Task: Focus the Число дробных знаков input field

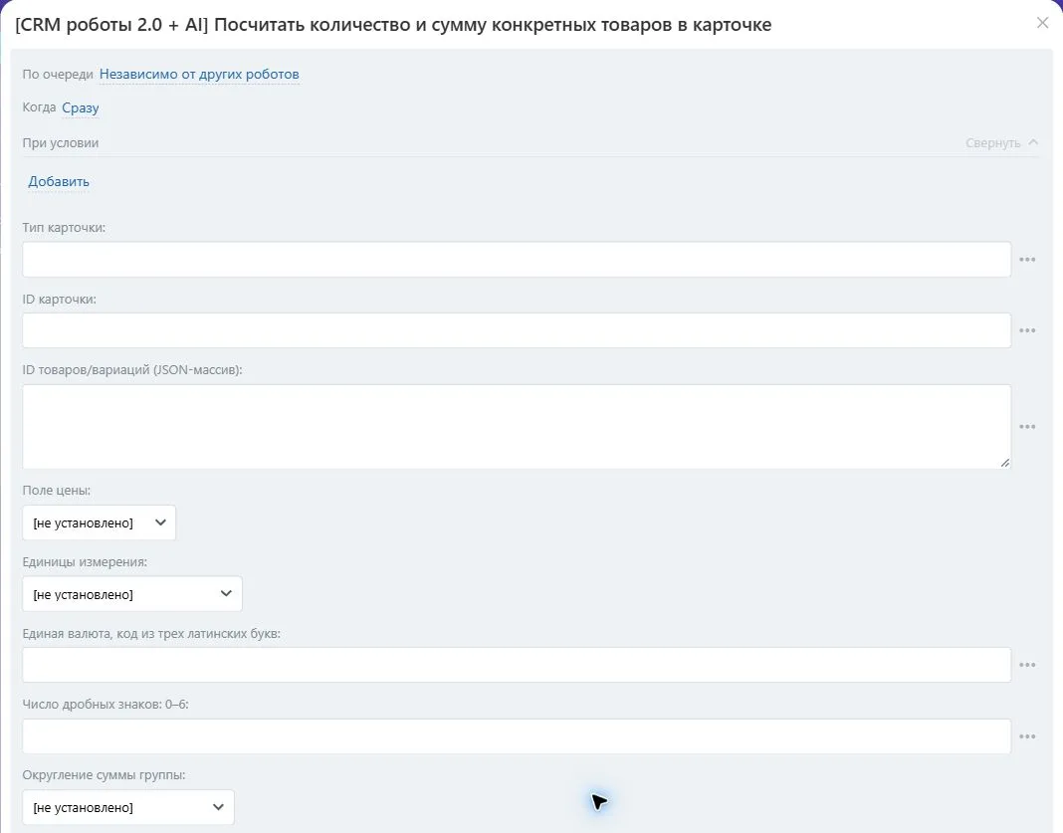Action: [x=517, y=736]
